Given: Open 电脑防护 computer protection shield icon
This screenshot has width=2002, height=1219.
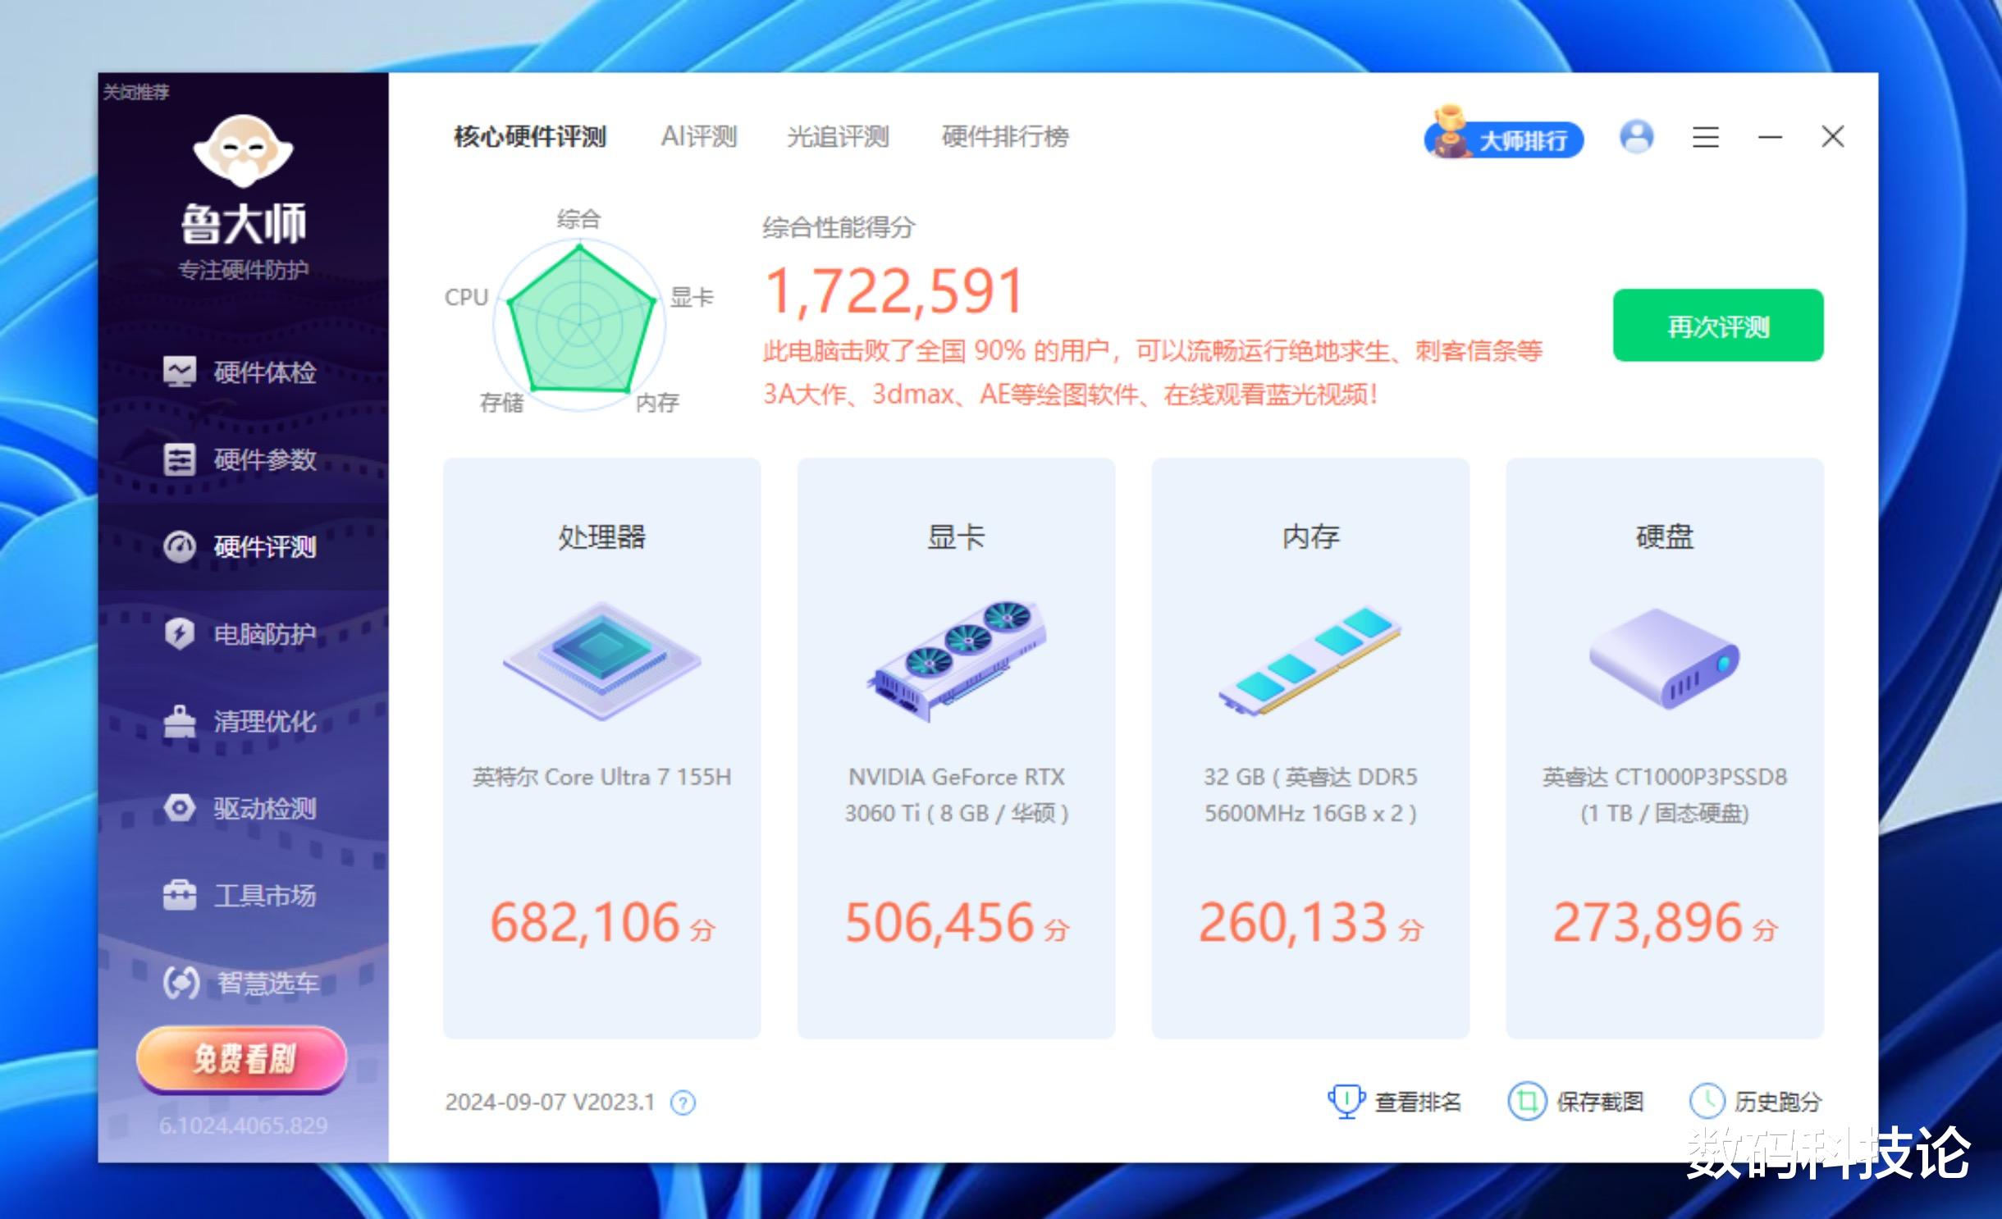Looking at the screenshot, I should point(180,633).
